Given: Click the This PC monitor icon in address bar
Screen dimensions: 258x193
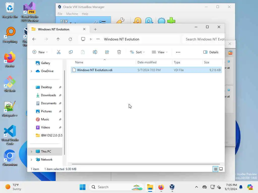Looking at the screenshot, I should click(83, 39).
